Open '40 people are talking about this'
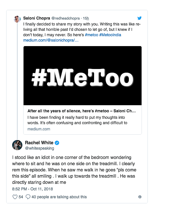The width and height of the screenshot is (175, 209). pyautogui.click(x=59, y=197)
